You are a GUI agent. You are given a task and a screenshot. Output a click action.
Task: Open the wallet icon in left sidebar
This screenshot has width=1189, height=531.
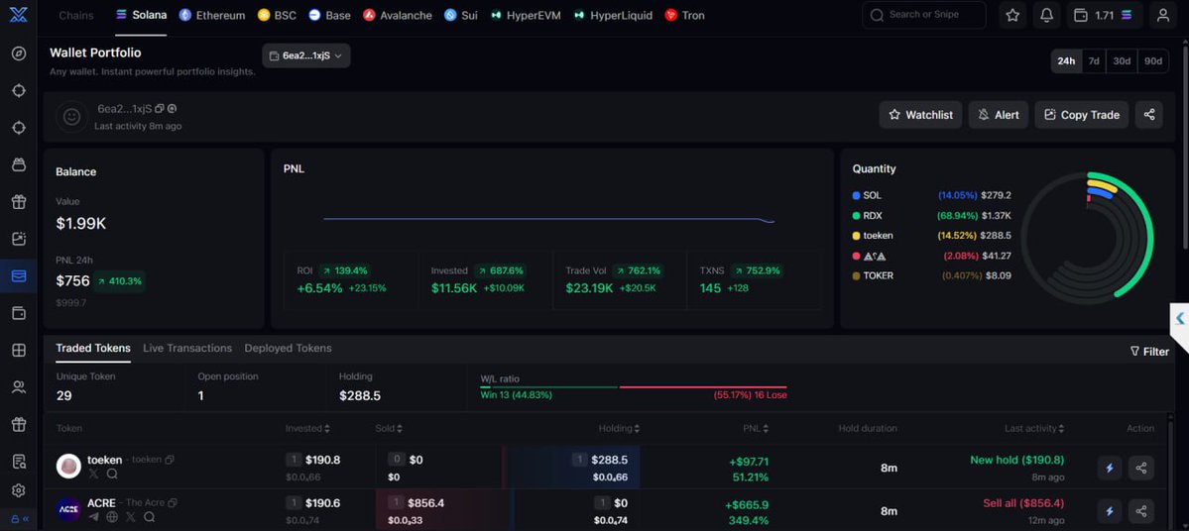point(19,313)
